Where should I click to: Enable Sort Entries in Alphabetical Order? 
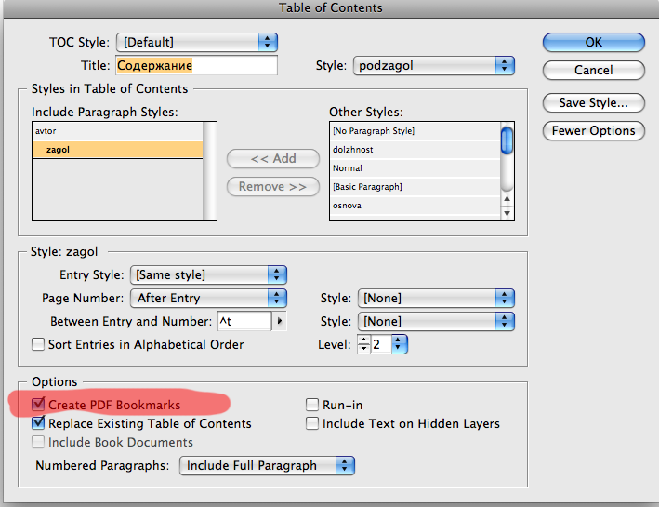pyautogui.click(x=38, y=344)
